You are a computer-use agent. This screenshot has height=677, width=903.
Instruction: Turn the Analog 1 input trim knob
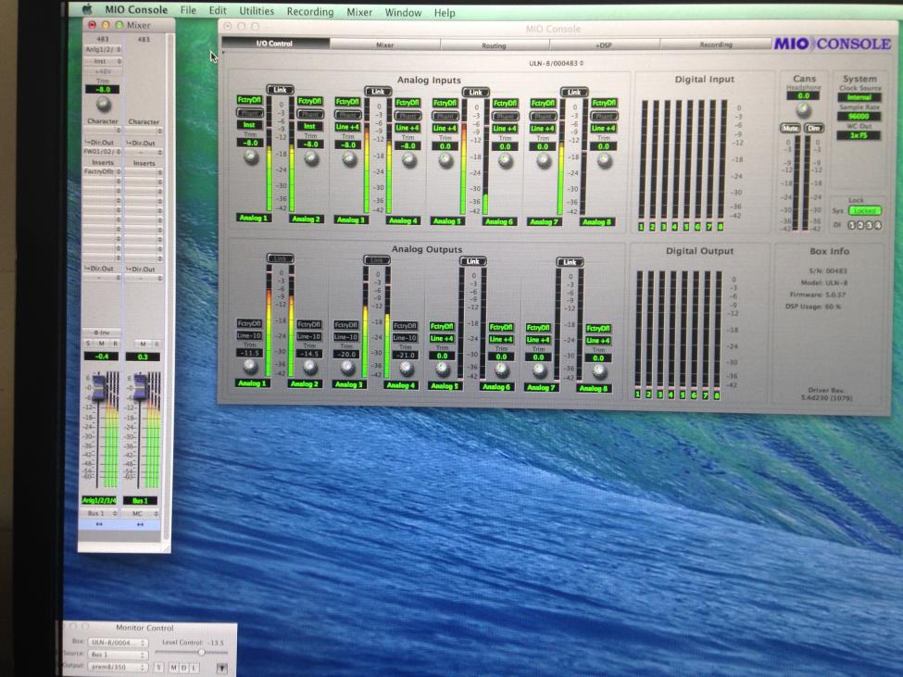[250, 157]
